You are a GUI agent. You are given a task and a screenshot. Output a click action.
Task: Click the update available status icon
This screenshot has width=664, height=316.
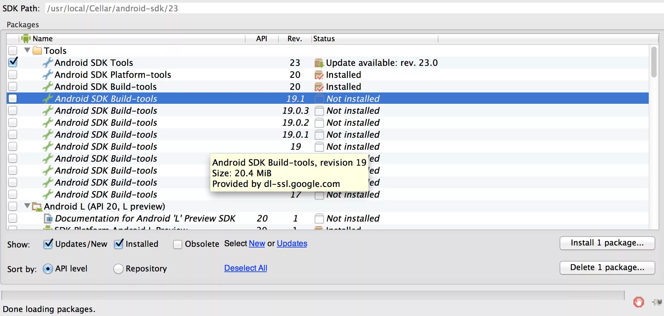(319, 63)
